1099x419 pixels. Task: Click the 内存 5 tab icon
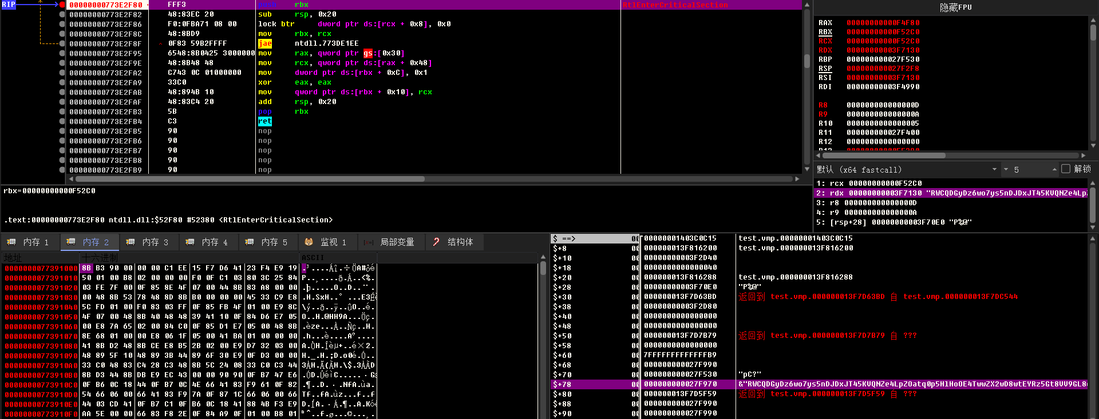pos(250,242)
